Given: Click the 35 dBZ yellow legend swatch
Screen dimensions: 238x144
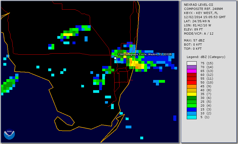Looking at the screenshot, I should coord(191,94).
